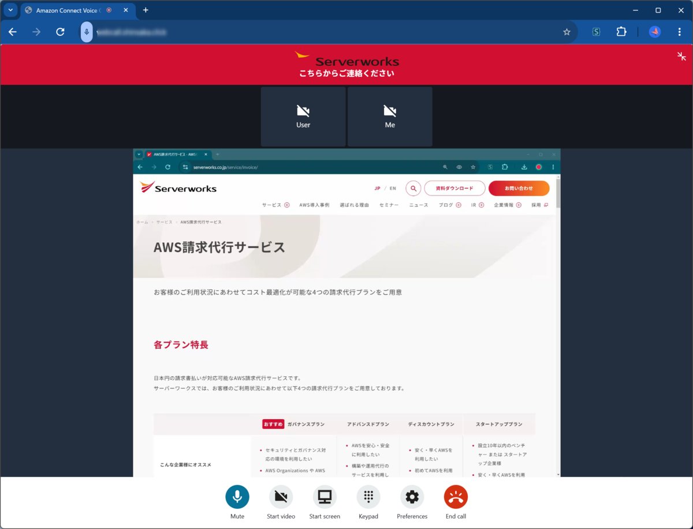The height and width of the screenshot is (529, 693).
Task: Expand the サービス menu plus icon
Action: (286, 205)
